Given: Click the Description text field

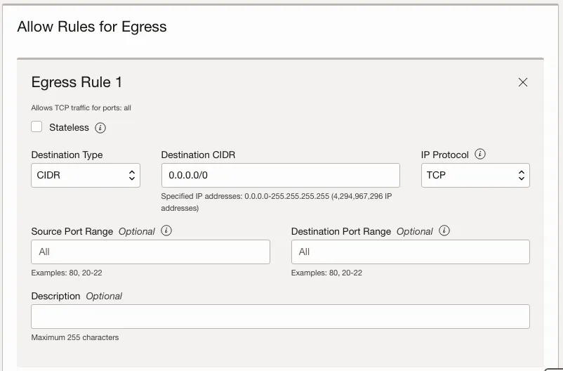Looking at the screenshot, I should (x=280, y=316).
